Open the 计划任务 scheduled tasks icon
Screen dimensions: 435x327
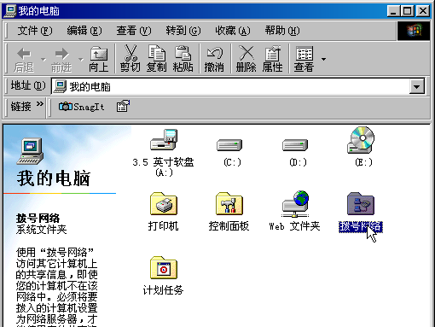click(164, 268)
